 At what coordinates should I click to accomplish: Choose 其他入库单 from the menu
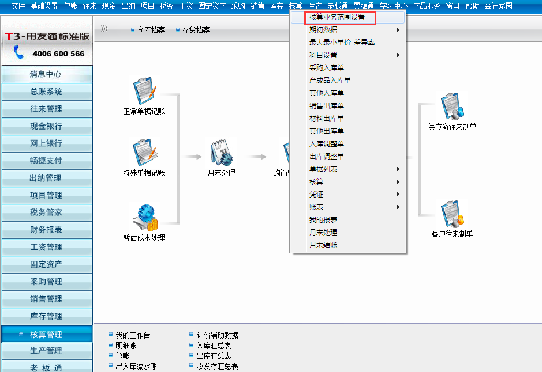coord(347,93)
